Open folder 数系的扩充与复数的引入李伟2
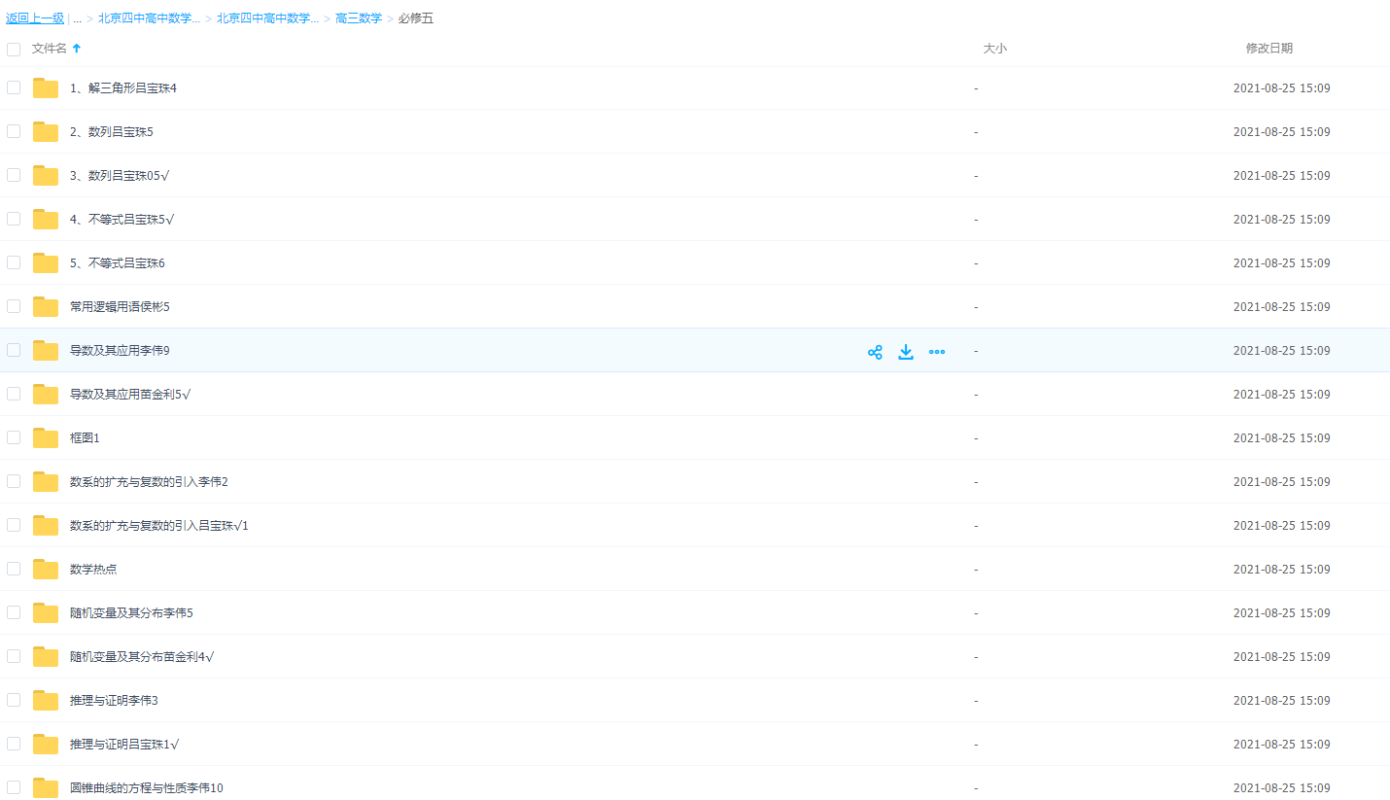The height and width of the screenshot is (800, 1390). click(149, 482)
